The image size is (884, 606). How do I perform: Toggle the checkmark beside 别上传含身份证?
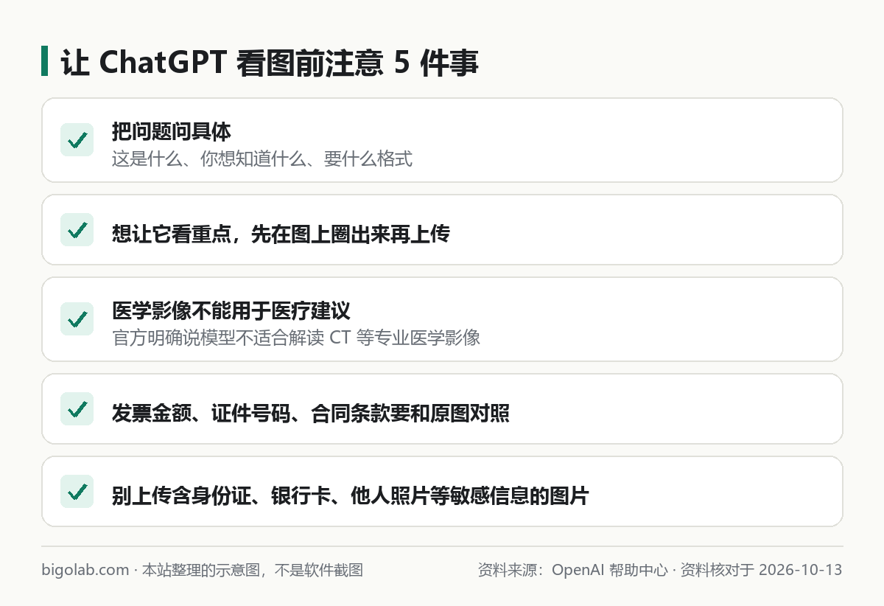point(77,492)
